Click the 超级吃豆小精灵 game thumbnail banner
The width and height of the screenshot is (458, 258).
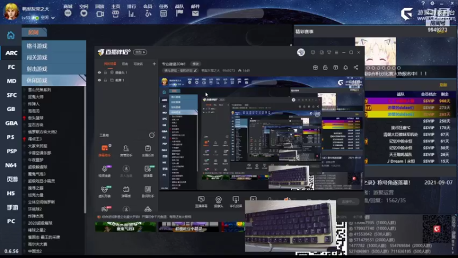pos(189,227)
